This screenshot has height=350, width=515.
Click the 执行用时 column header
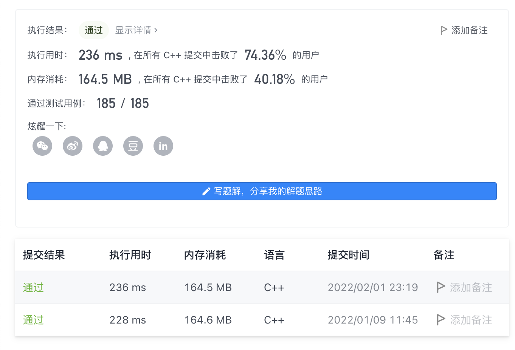[130, 255]
